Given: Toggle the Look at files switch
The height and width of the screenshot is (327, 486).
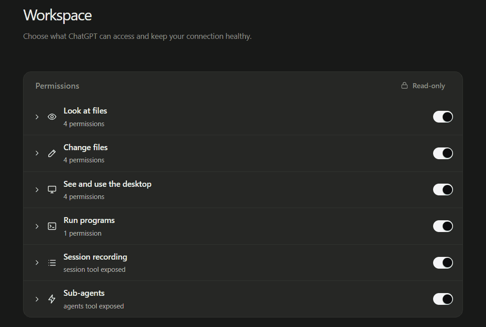Looking at the screenshot, I should coord(443,117).
